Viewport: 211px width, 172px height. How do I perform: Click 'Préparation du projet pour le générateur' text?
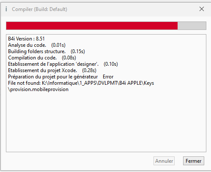point(53,77)
